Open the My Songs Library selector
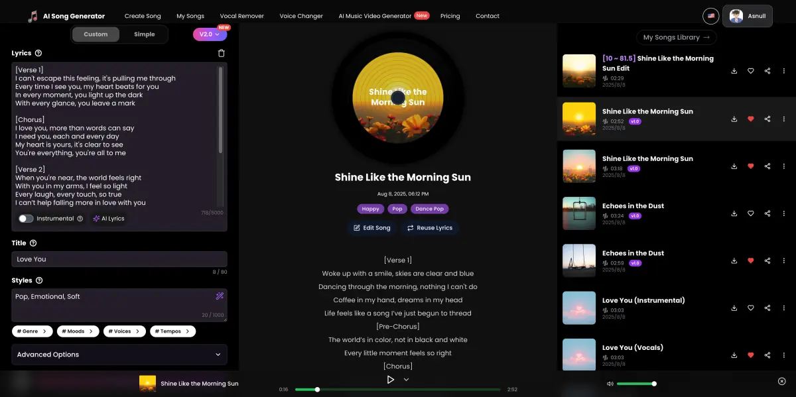 [676, 37]
